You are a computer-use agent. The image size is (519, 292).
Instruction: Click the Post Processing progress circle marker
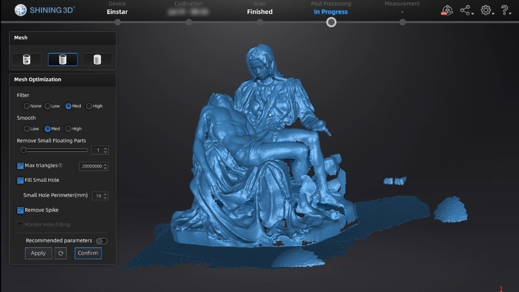point(331,22)
